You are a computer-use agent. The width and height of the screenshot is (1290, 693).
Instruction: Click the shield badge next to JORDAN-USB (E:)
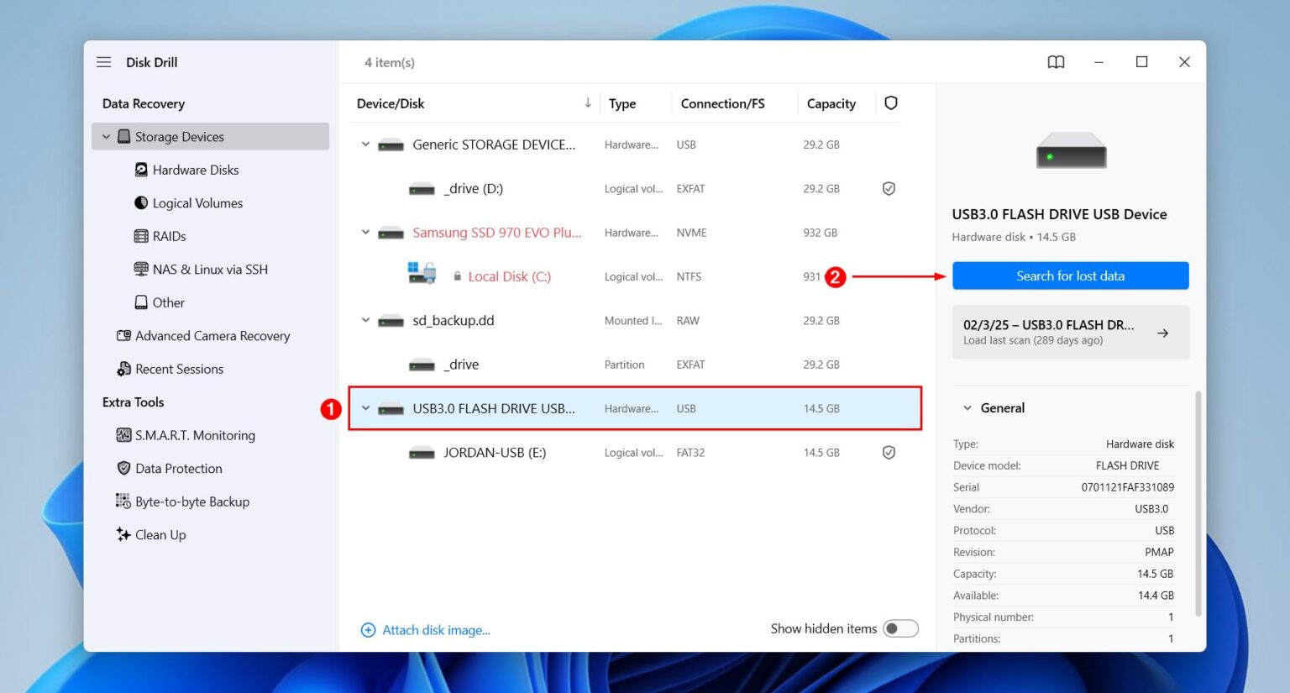(x=888, y=452)
